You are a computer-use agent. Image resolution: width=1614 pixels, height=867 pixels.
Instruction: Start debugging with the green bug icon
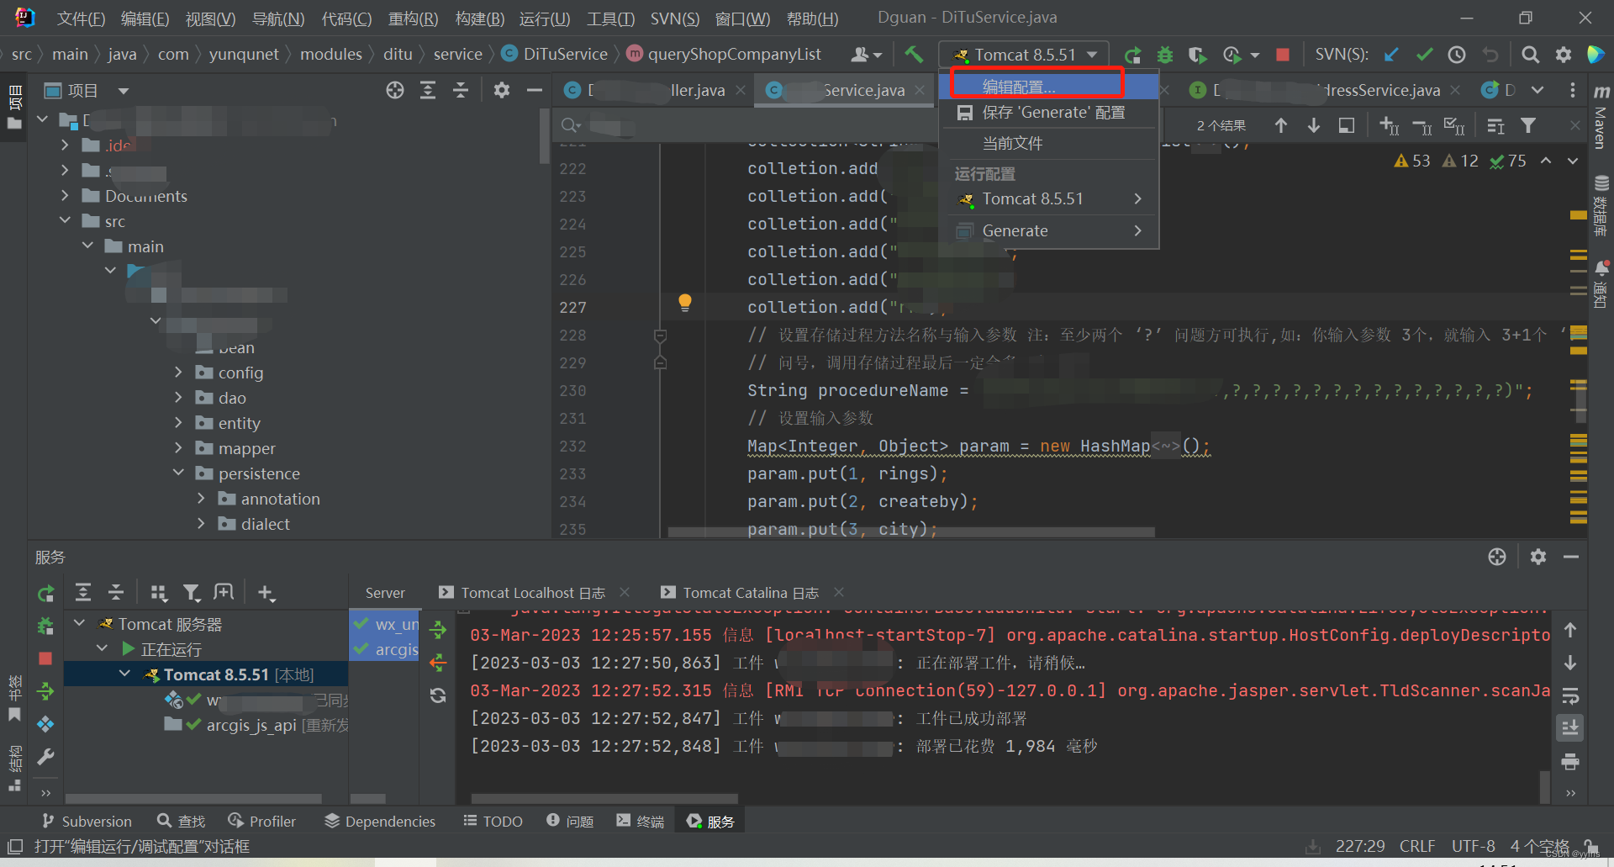pos(1165,55)
